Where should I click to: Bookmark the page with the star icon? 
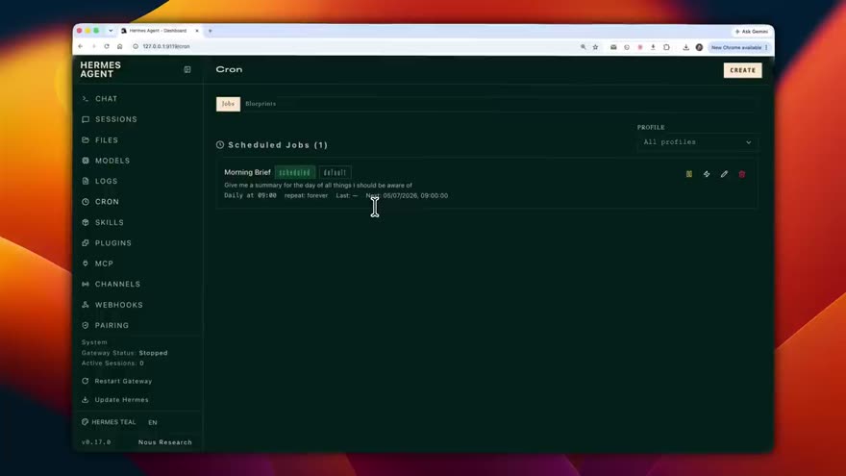(596, 47)
